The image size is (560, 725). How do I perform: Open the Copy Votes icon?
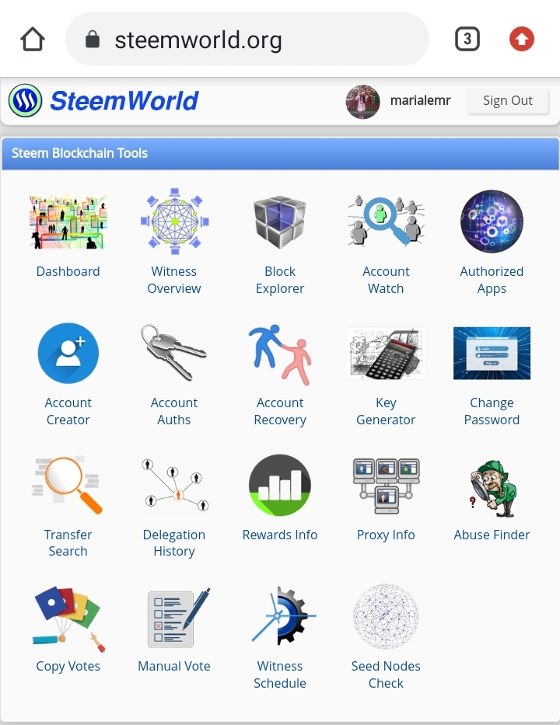pos(68,619)
